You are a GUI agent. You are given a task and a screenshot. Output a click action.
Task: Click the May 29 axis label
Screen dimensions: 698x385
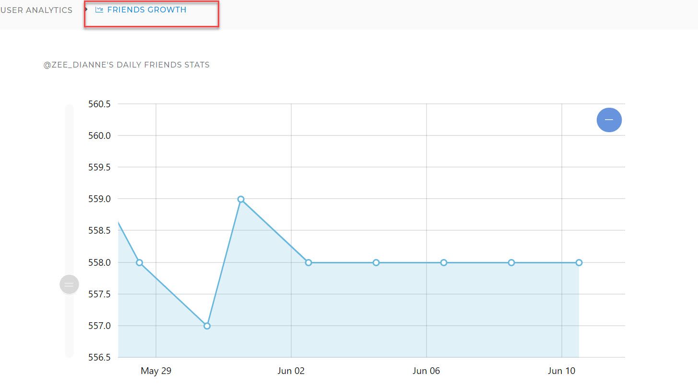[x=156, y=370]
